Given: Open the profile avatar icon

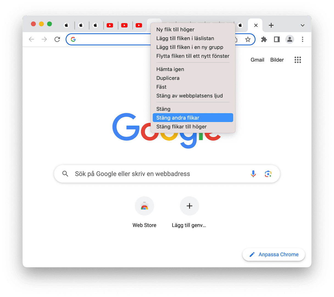Looking at the screenshot, I should click(x=290, y=39).
